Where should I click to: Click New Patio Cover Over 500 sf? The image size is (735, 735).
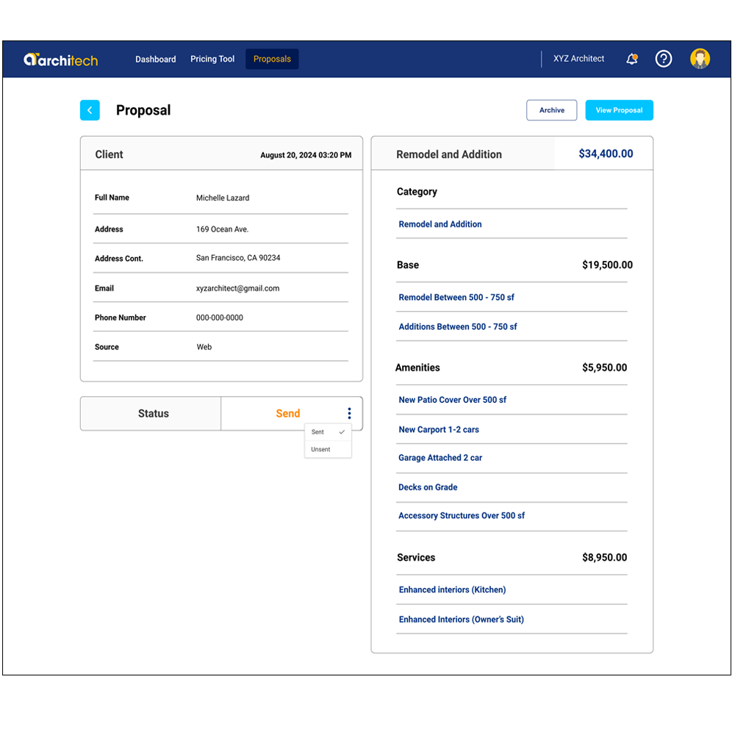coord(452,400)
